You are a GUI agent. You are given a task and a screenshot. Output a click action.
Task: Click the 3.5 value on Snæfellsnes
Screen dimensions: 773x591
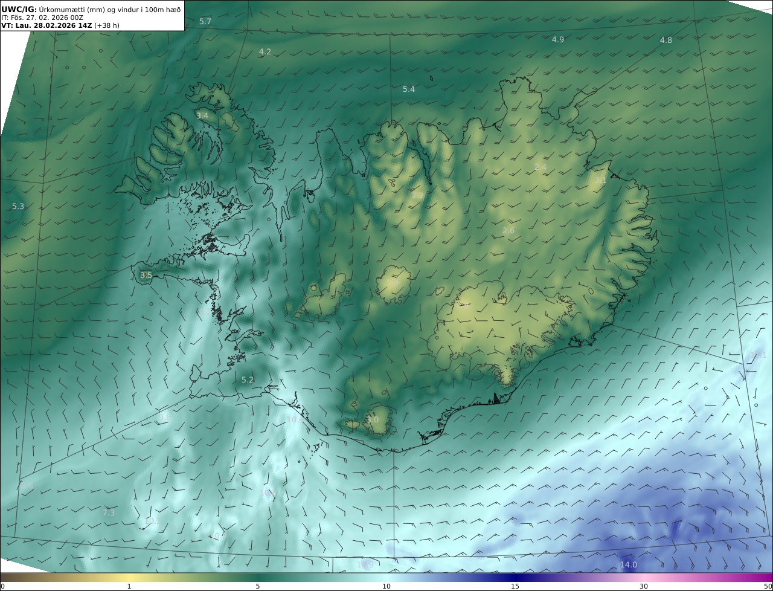click(x=146, y=275)
